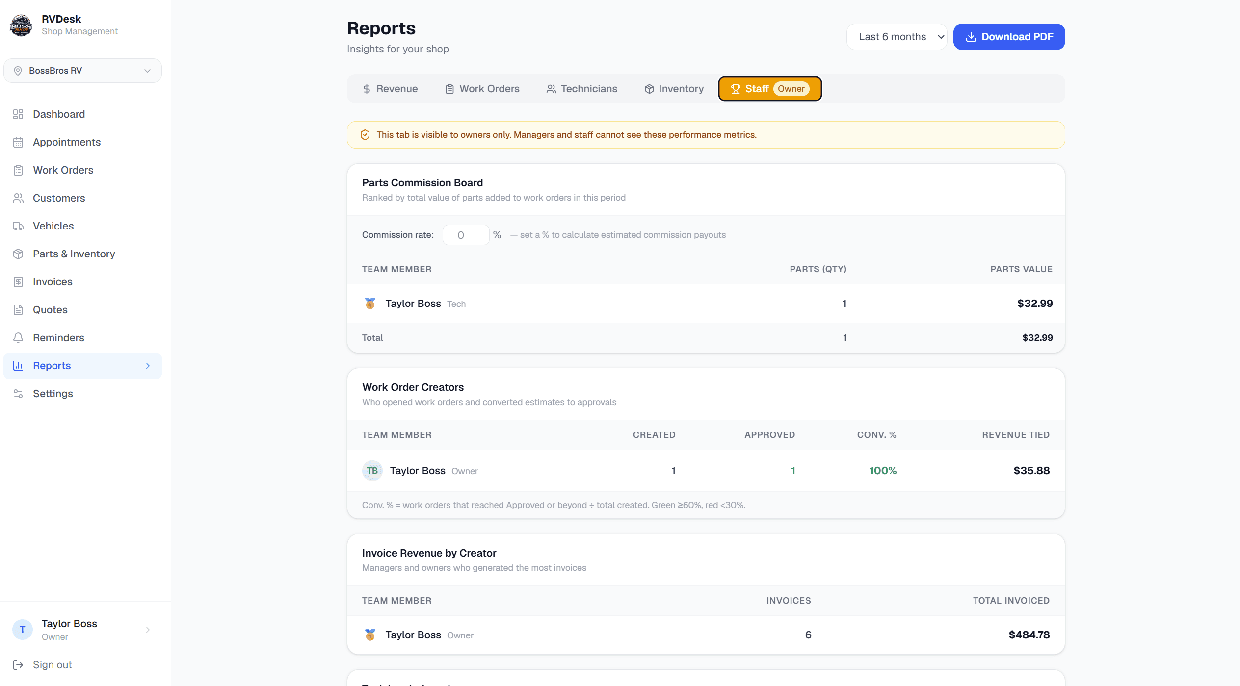Click the Reports bar chart icon
1240x686 pixels.
point(18,366)
